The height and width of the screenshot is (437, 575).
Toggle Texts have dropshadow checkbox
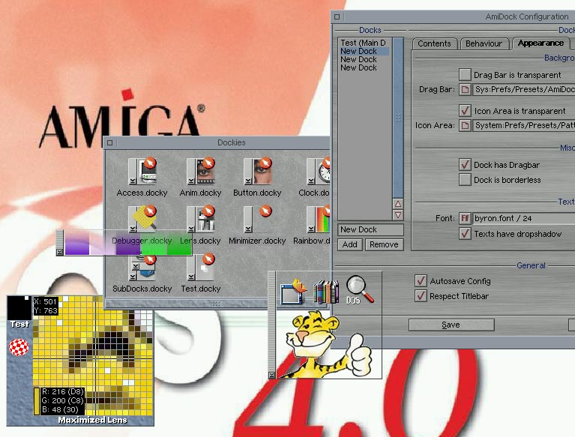465,234
